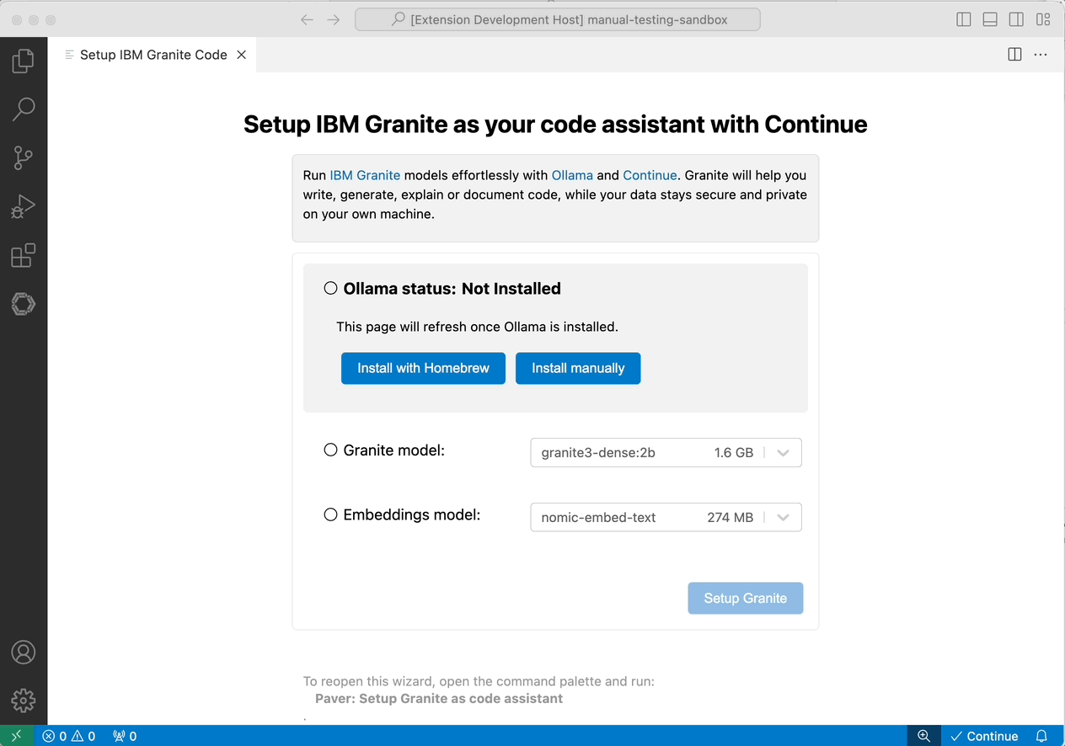Click the remote window indicator in status bar
The width and height of the screenshot is (1065, 746).
16,736
